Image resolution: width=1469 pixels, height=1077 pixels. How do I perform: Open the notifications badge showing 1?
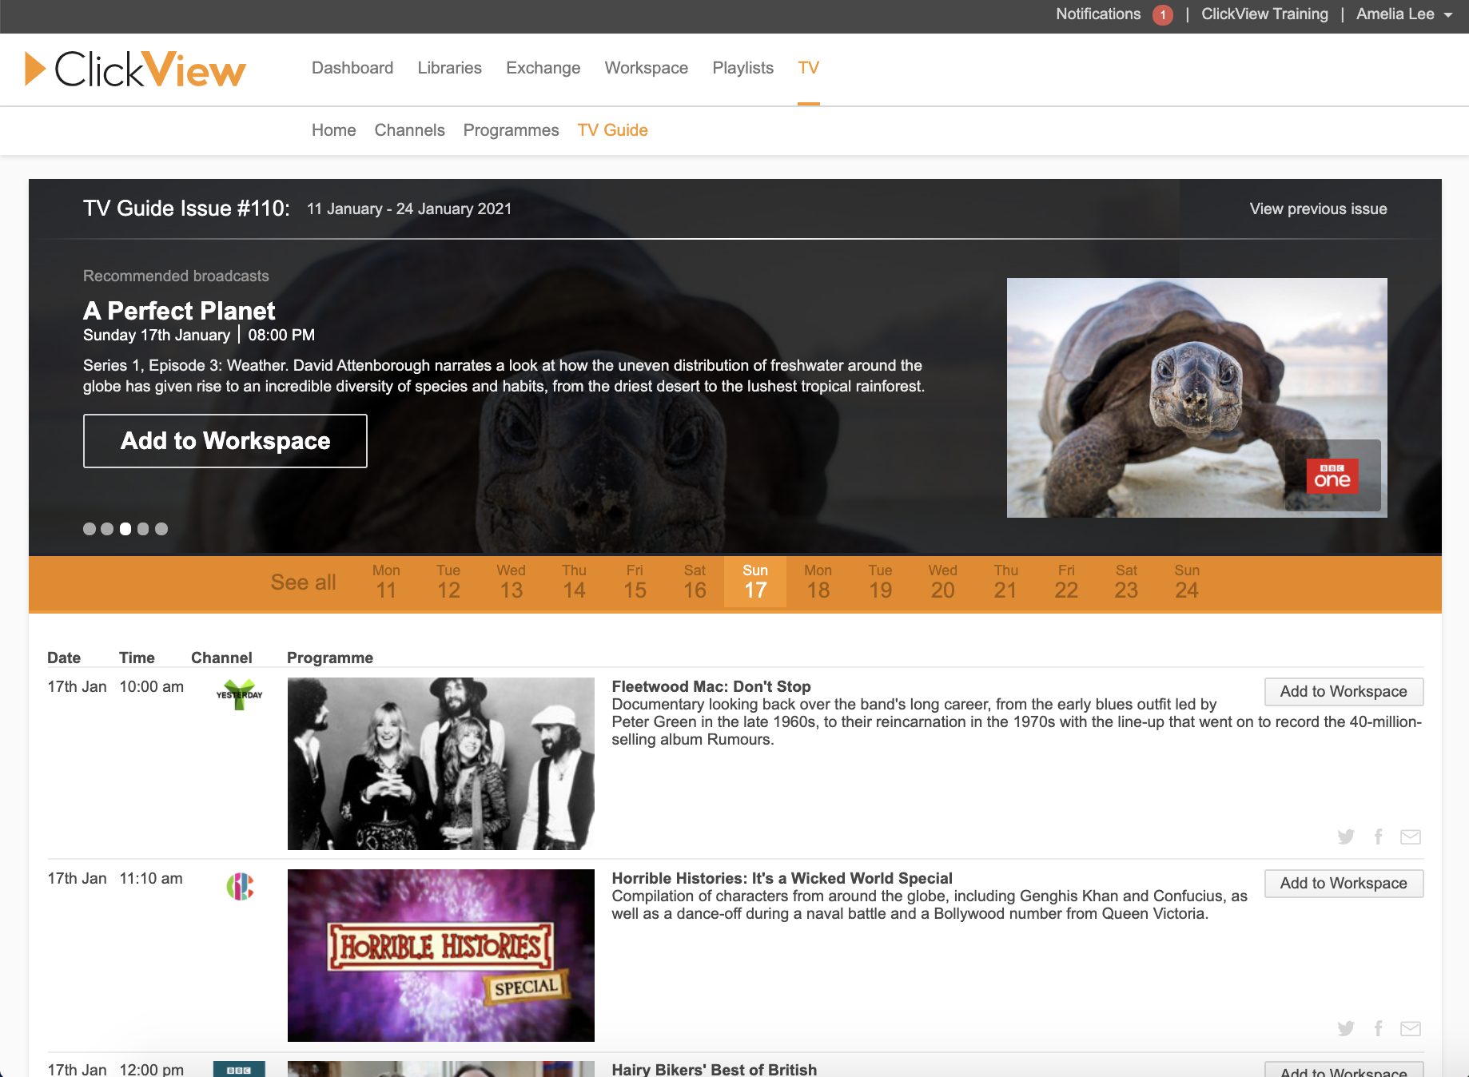(1163, 14)
